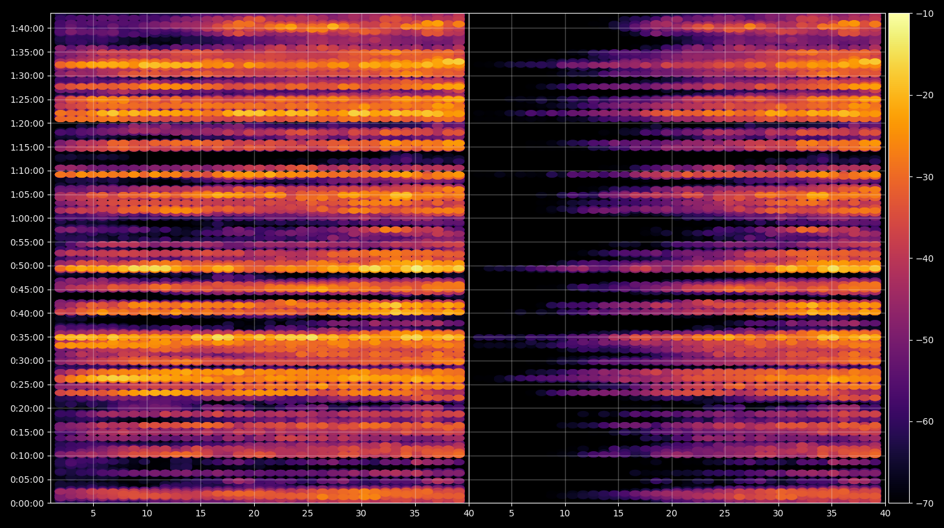Viewport: 944px width, 528px height.
Task: Click the left heatmap's x-axis tick 15
Action: (x=200, y=514)
